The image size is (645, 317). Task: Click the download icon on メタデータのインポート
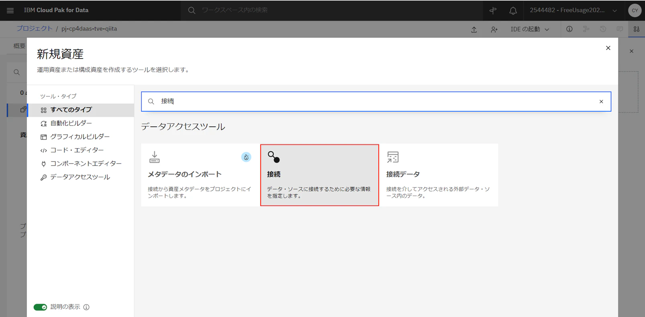point(154,157)
